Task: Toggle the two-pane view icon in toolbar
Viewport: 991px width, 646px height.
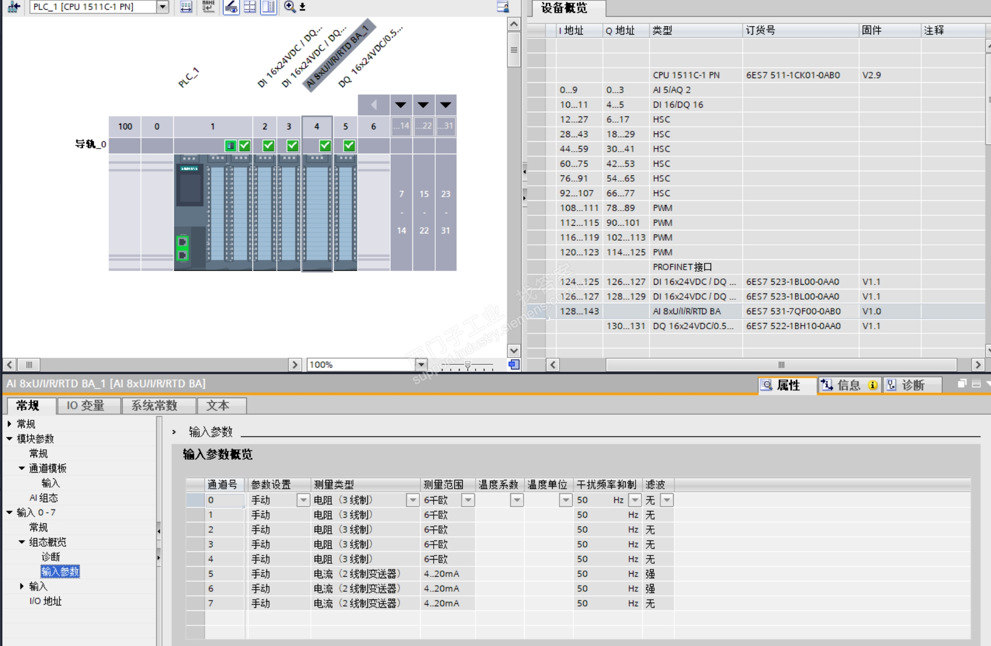Action: [x=269, y=7]
